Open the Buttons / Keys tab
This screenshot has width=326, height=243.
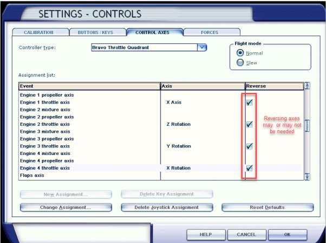(x=97, y=32)
